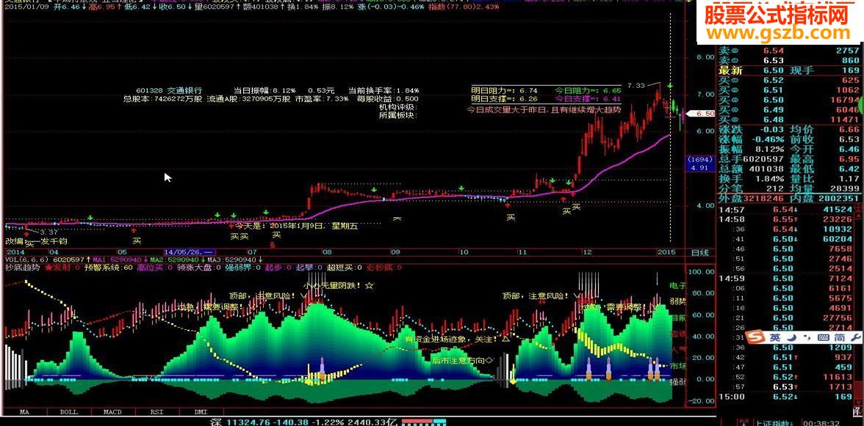This screenshot has width=864, height=426.
Task: Click the 抄底趋势 indicator name
Action: click(22, 268)
